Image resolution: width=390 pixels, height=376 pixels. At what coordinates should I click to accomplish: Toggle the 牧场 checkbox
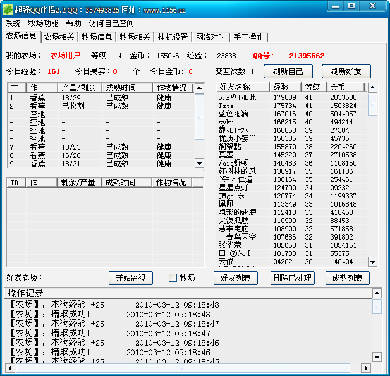click(x=173, y=278)
